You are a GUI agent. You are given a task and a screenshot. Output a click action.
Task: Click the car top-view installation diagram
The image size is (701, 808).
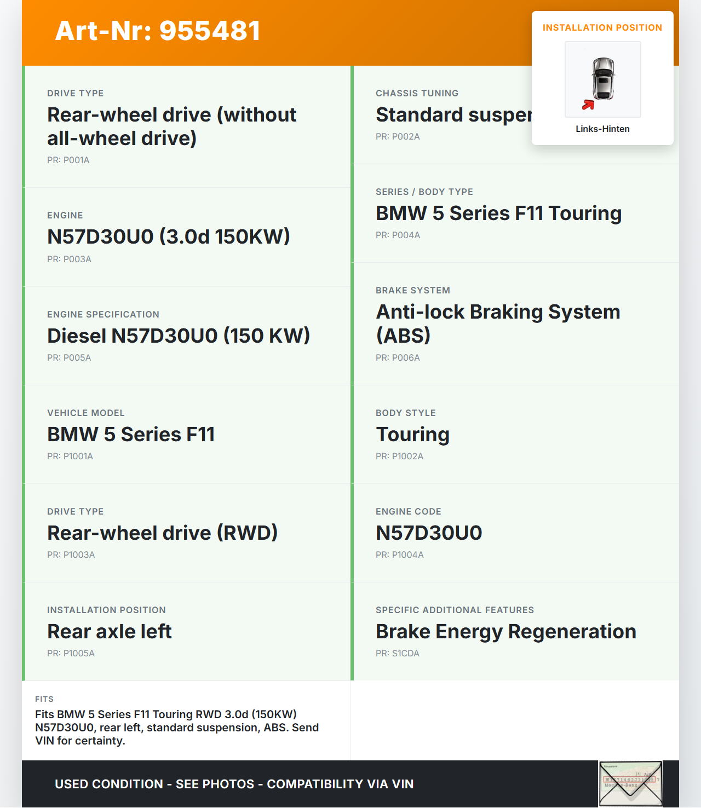pyautogui.click(x=603, y=78)
